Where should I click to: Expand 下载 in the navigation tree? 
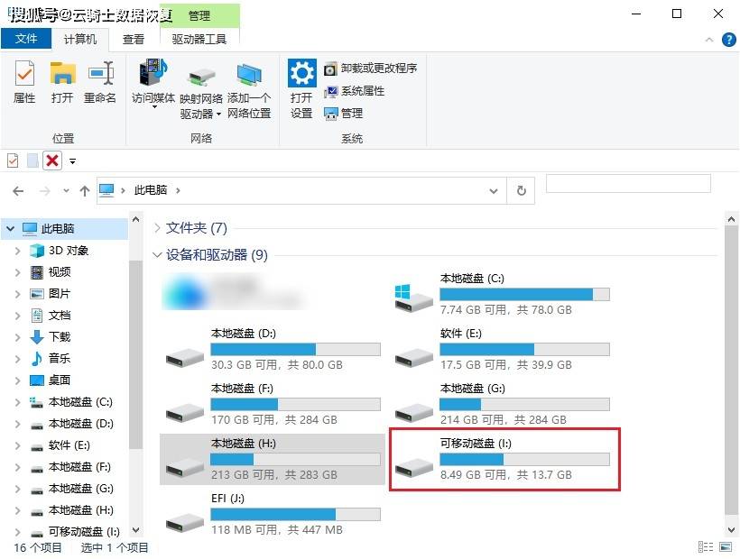(x=17, y=337)
